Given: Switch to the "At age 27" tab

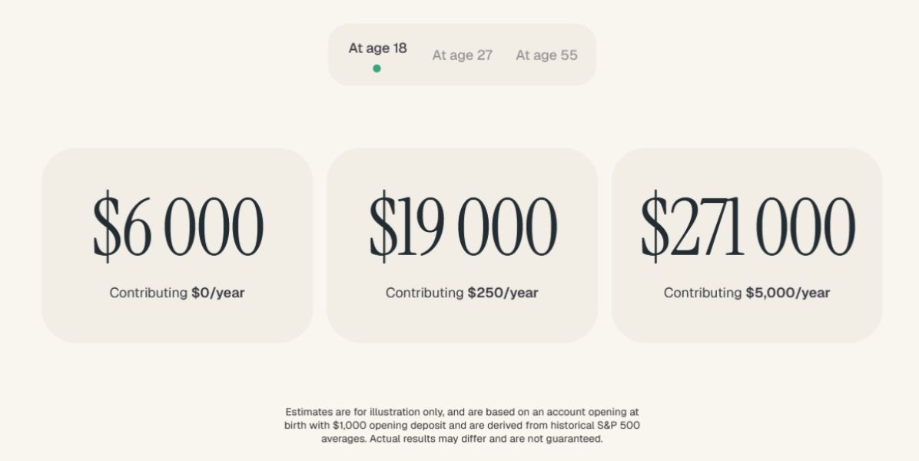Looking at the screenshot, I should click(x=462, y=55).
